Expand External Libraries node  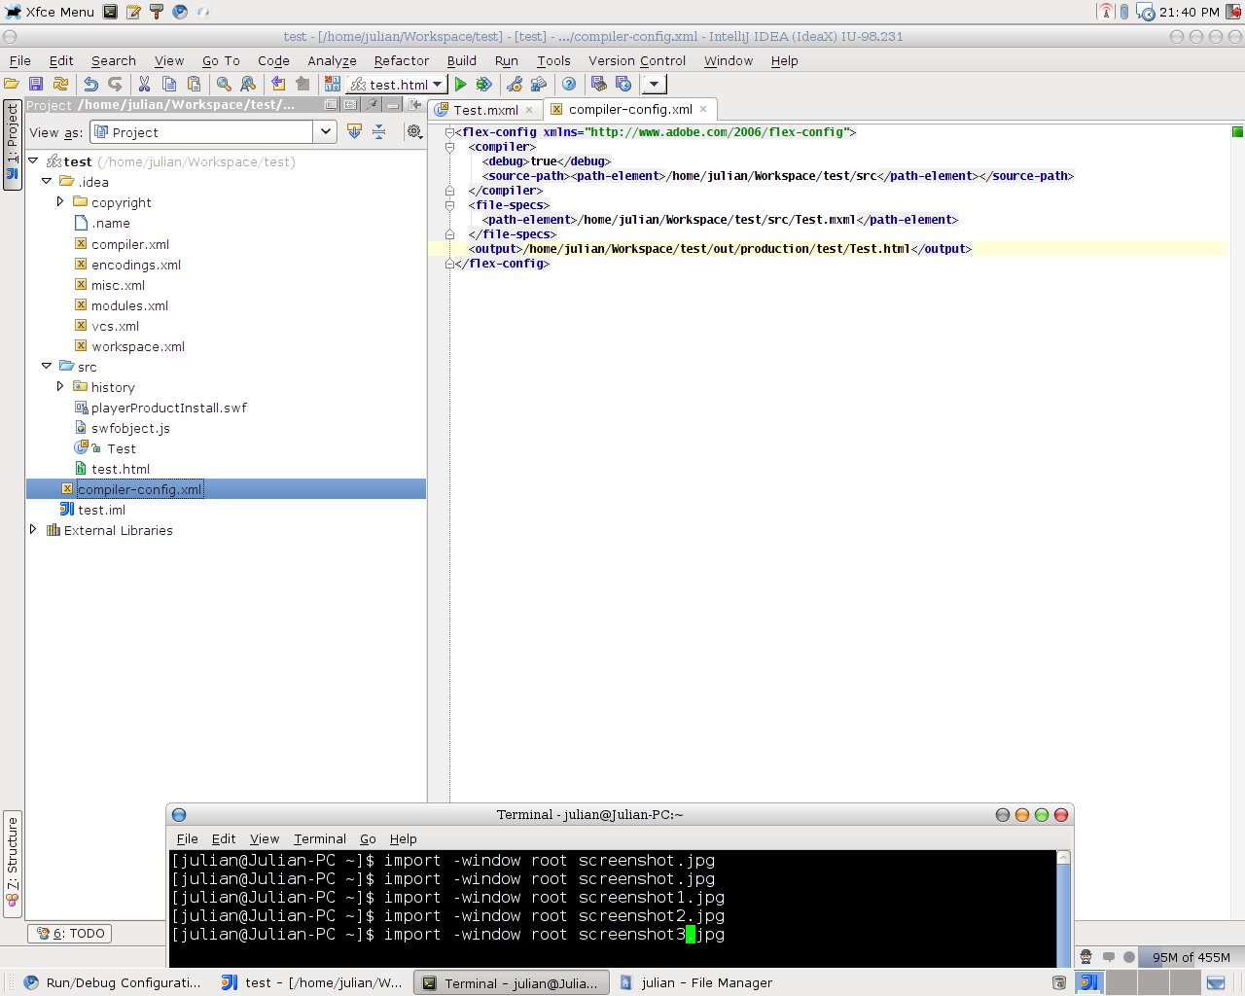click(34, 529)
